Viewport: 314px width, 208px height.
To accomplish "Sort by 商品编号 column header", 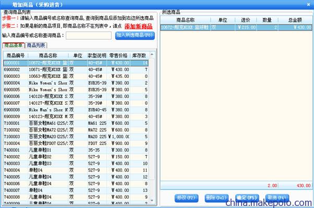I will (16, 55).
